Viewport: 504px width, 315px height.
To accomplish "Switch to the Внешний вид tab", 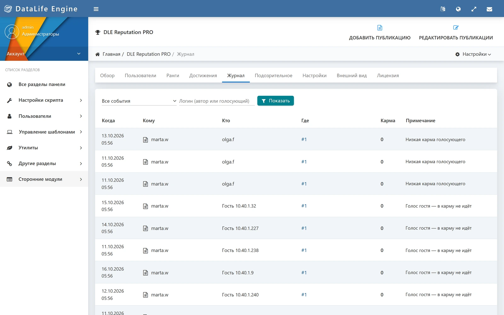I will tap(352, 76).
